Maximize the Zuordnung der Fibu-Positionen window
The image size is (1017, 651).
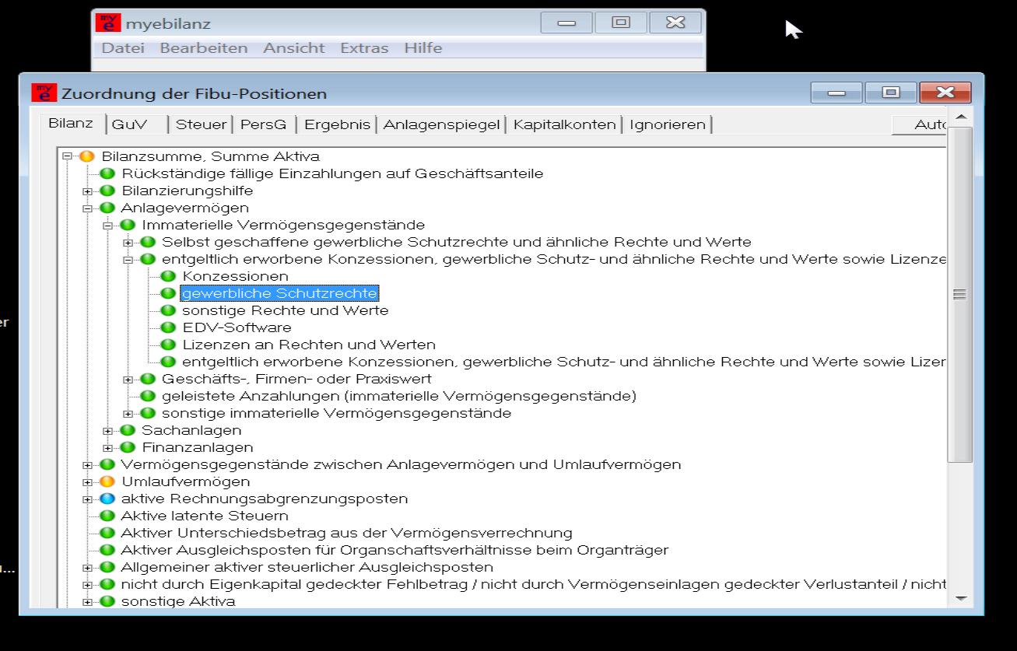point(890,93)
